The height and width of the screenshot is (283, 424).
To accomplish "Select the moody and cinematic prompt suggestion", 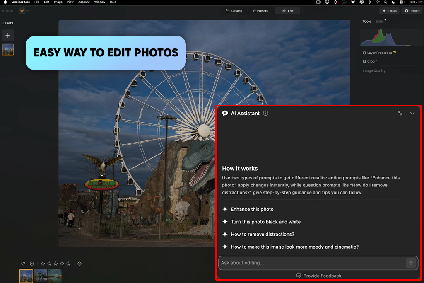I will tap(290, 247).
